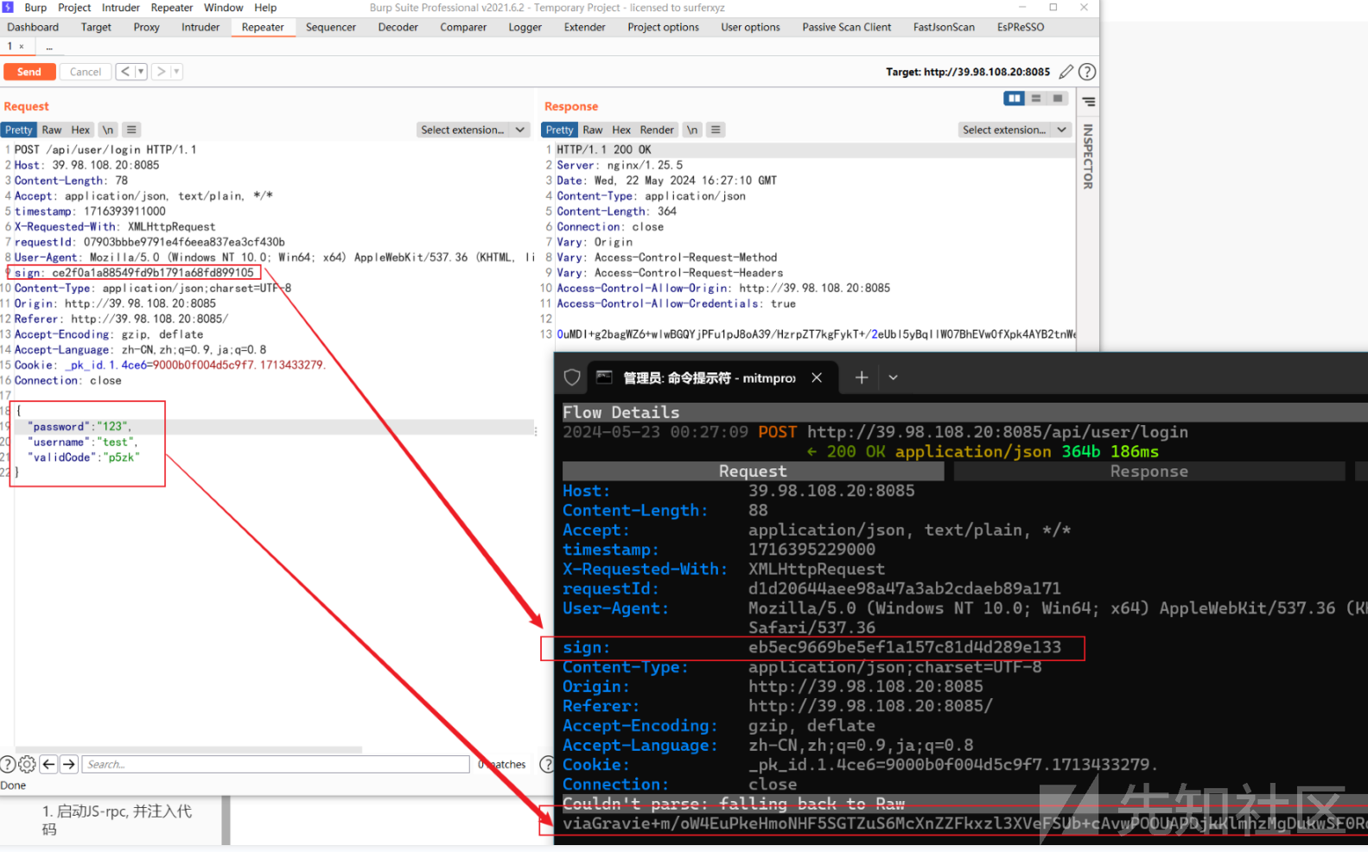Switch response view to Render
1368x852 pixels.
[x=657, y=130]
